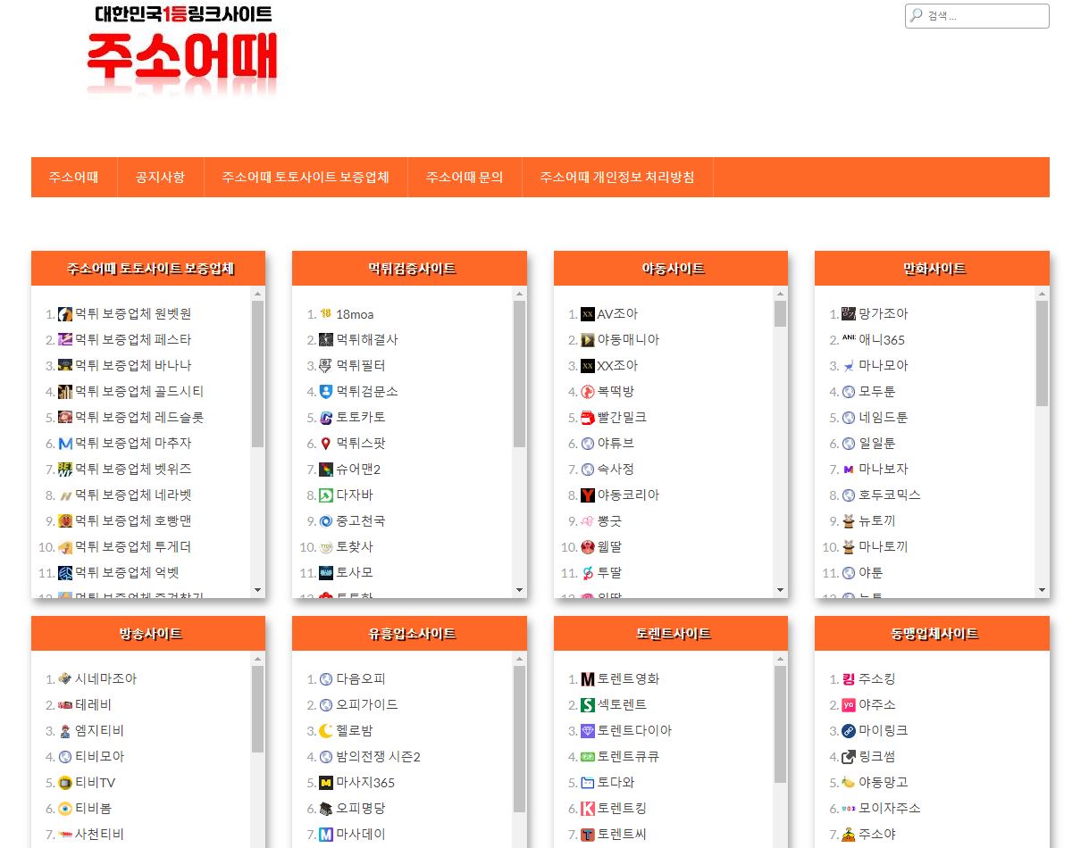The width and height of the screenshot is (1089, 848).
Task: Click the icon beside 토토카토
Action: click(326, 418)
